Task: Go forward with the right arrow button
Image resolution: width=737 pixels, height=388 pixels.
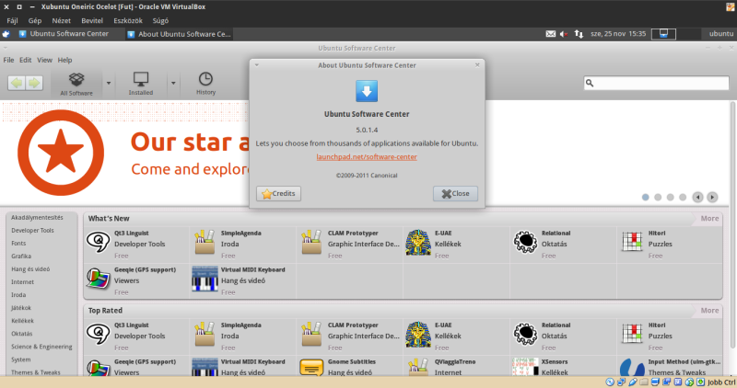Action: tap(34, 83)
